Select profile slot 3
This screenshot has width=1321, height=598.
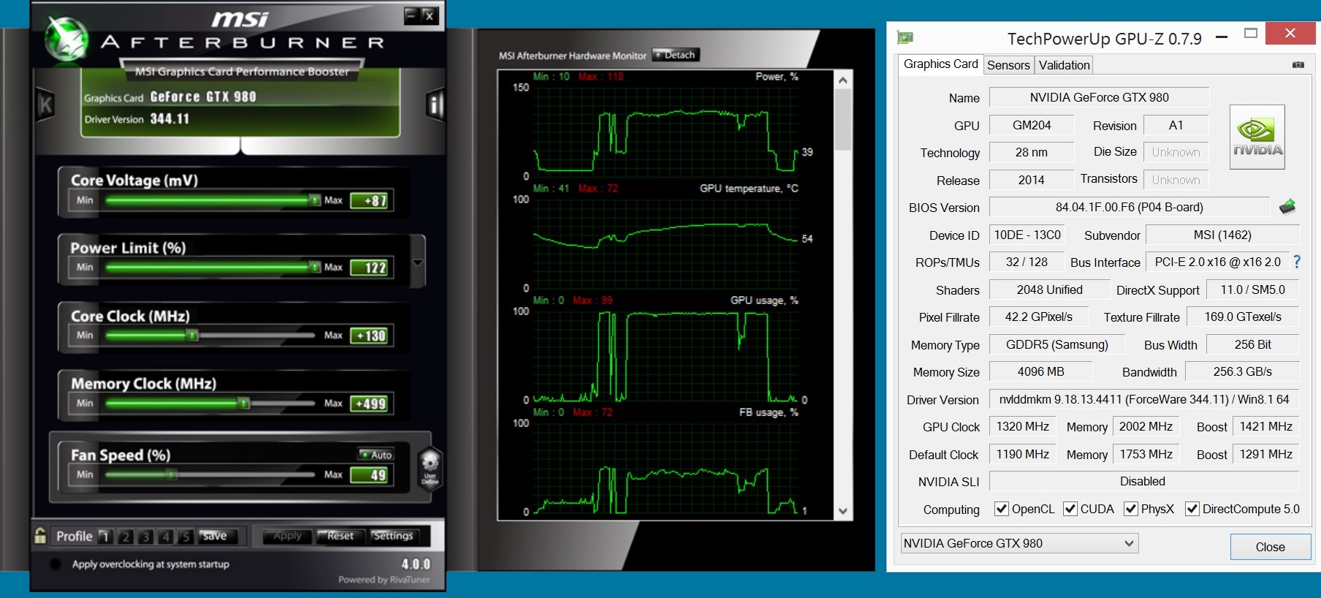click(x=145, y=536)
